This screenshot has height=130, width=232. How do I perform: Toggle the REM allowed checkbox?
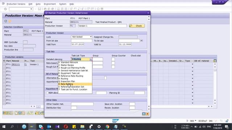tap(47, 93)
